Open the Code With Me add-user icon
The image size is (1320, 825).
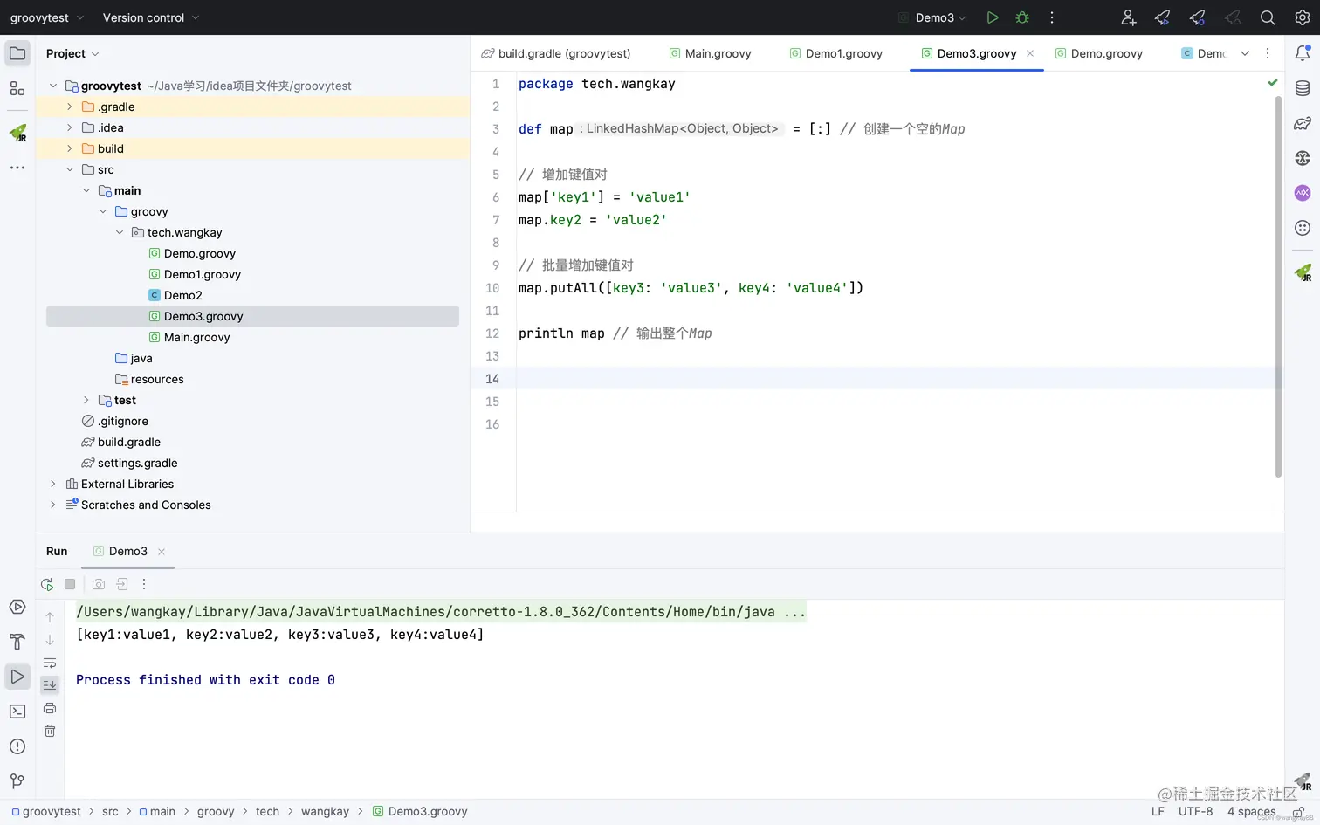pos(1129,17)
